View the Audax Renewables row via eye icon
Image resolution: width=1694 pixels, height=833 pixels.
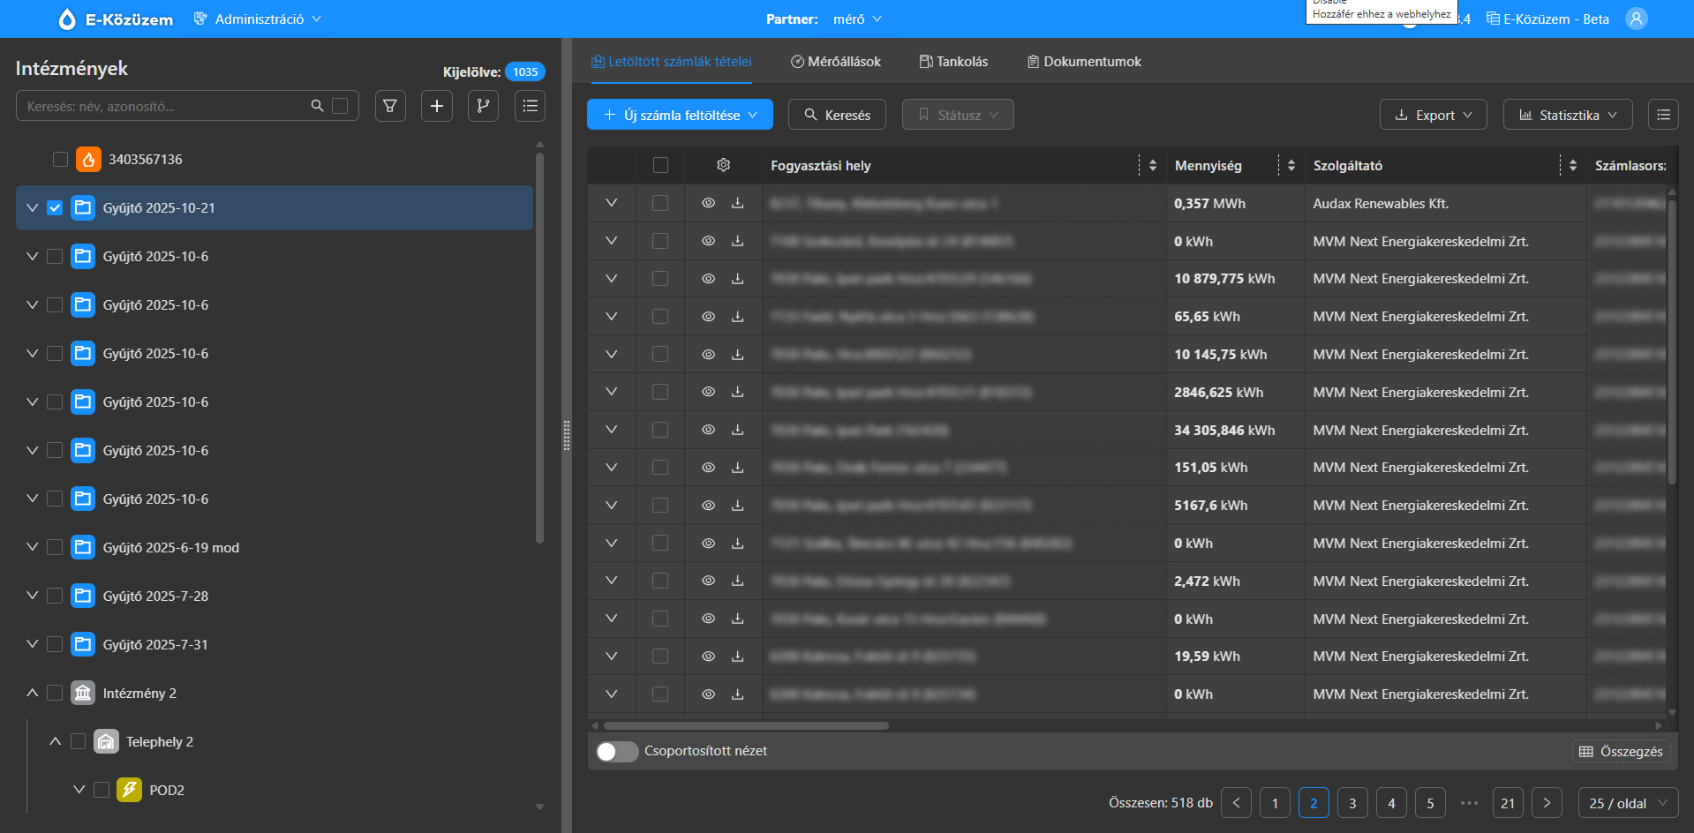click(708, 203)
